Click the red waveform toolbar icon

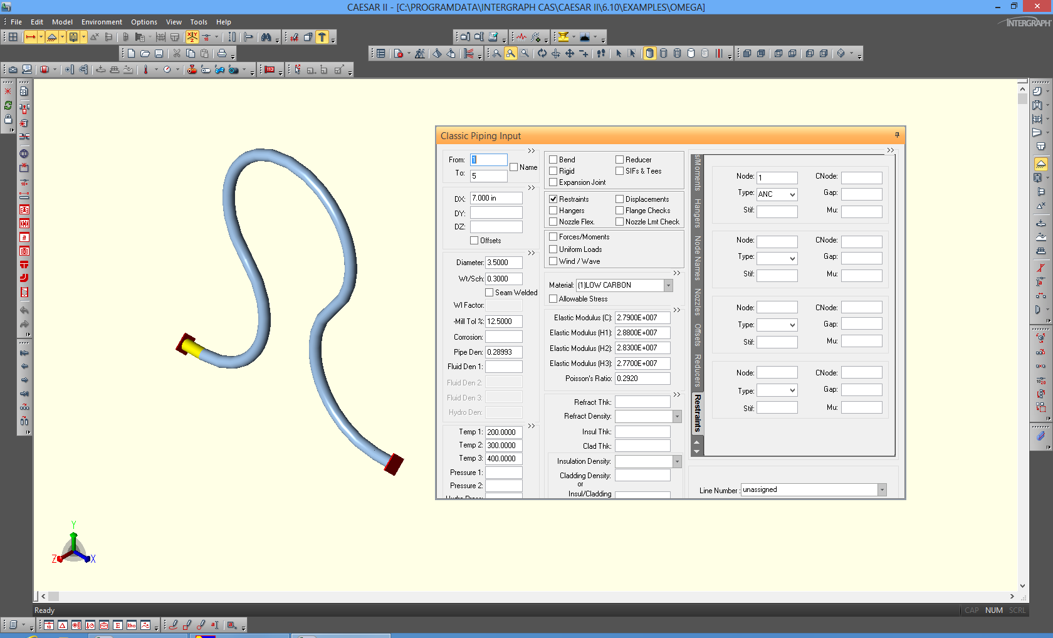[521, 38]
